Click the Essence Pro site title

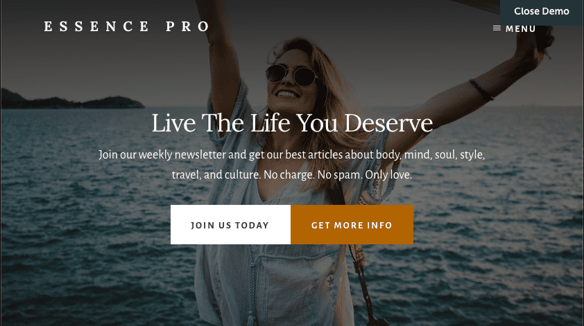tap(127, 26)
